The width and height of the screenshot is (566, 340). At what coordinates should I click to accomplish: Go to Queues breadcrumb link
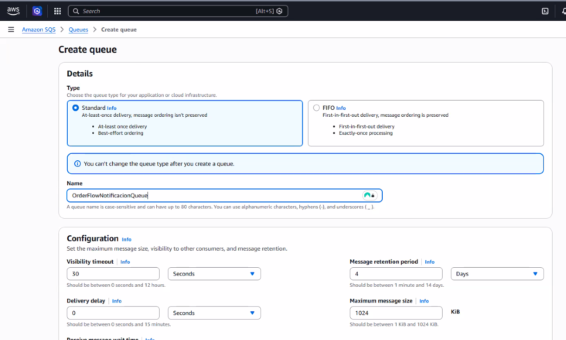coord(78,30)
